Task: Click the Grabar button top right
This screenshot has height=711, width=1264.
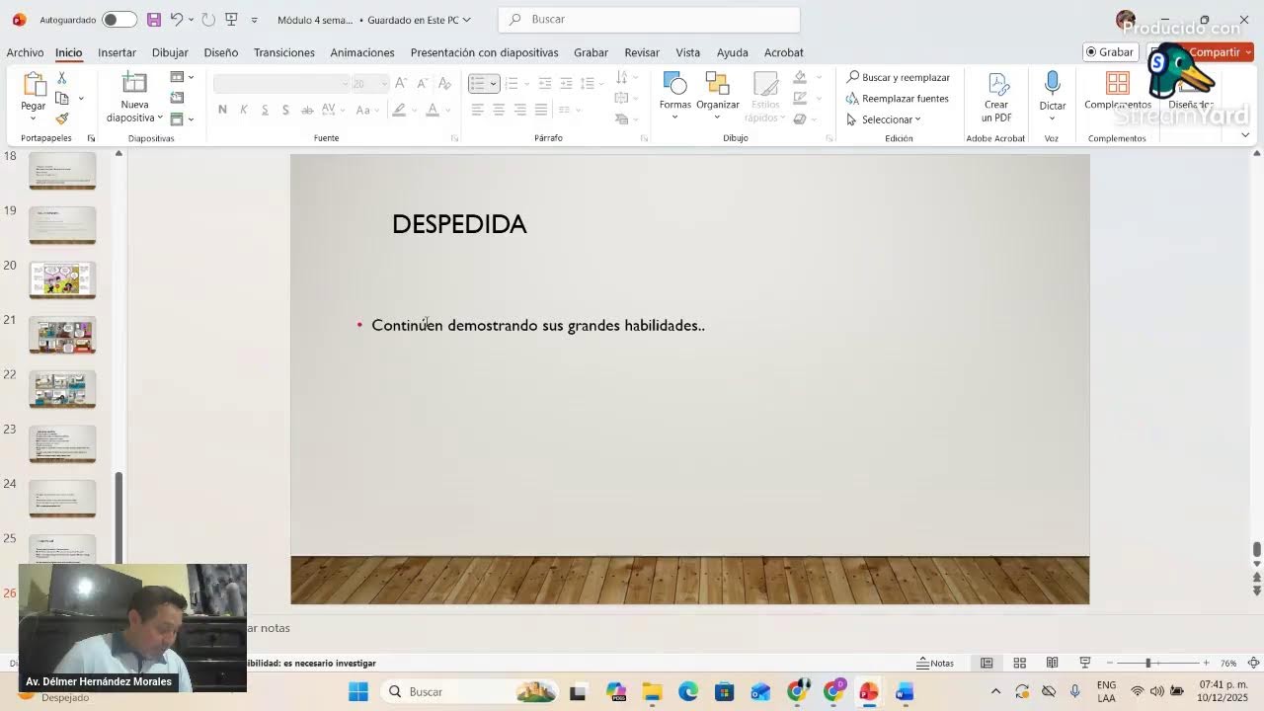Action: 1111,52
